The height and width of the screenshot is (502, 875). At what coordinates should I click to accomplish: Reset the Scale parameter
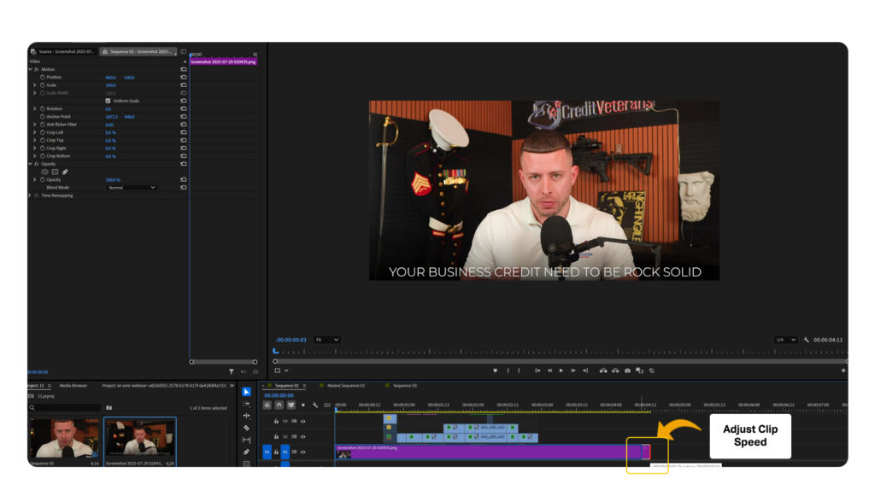183,85
